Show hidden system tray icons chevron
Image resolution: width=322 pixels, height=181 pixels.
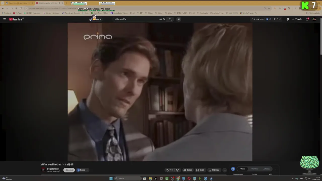click(293, 178)
